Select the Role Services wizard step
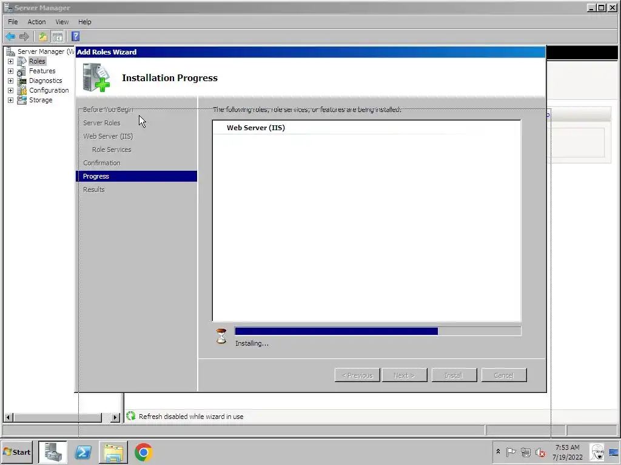 (112, 150)
